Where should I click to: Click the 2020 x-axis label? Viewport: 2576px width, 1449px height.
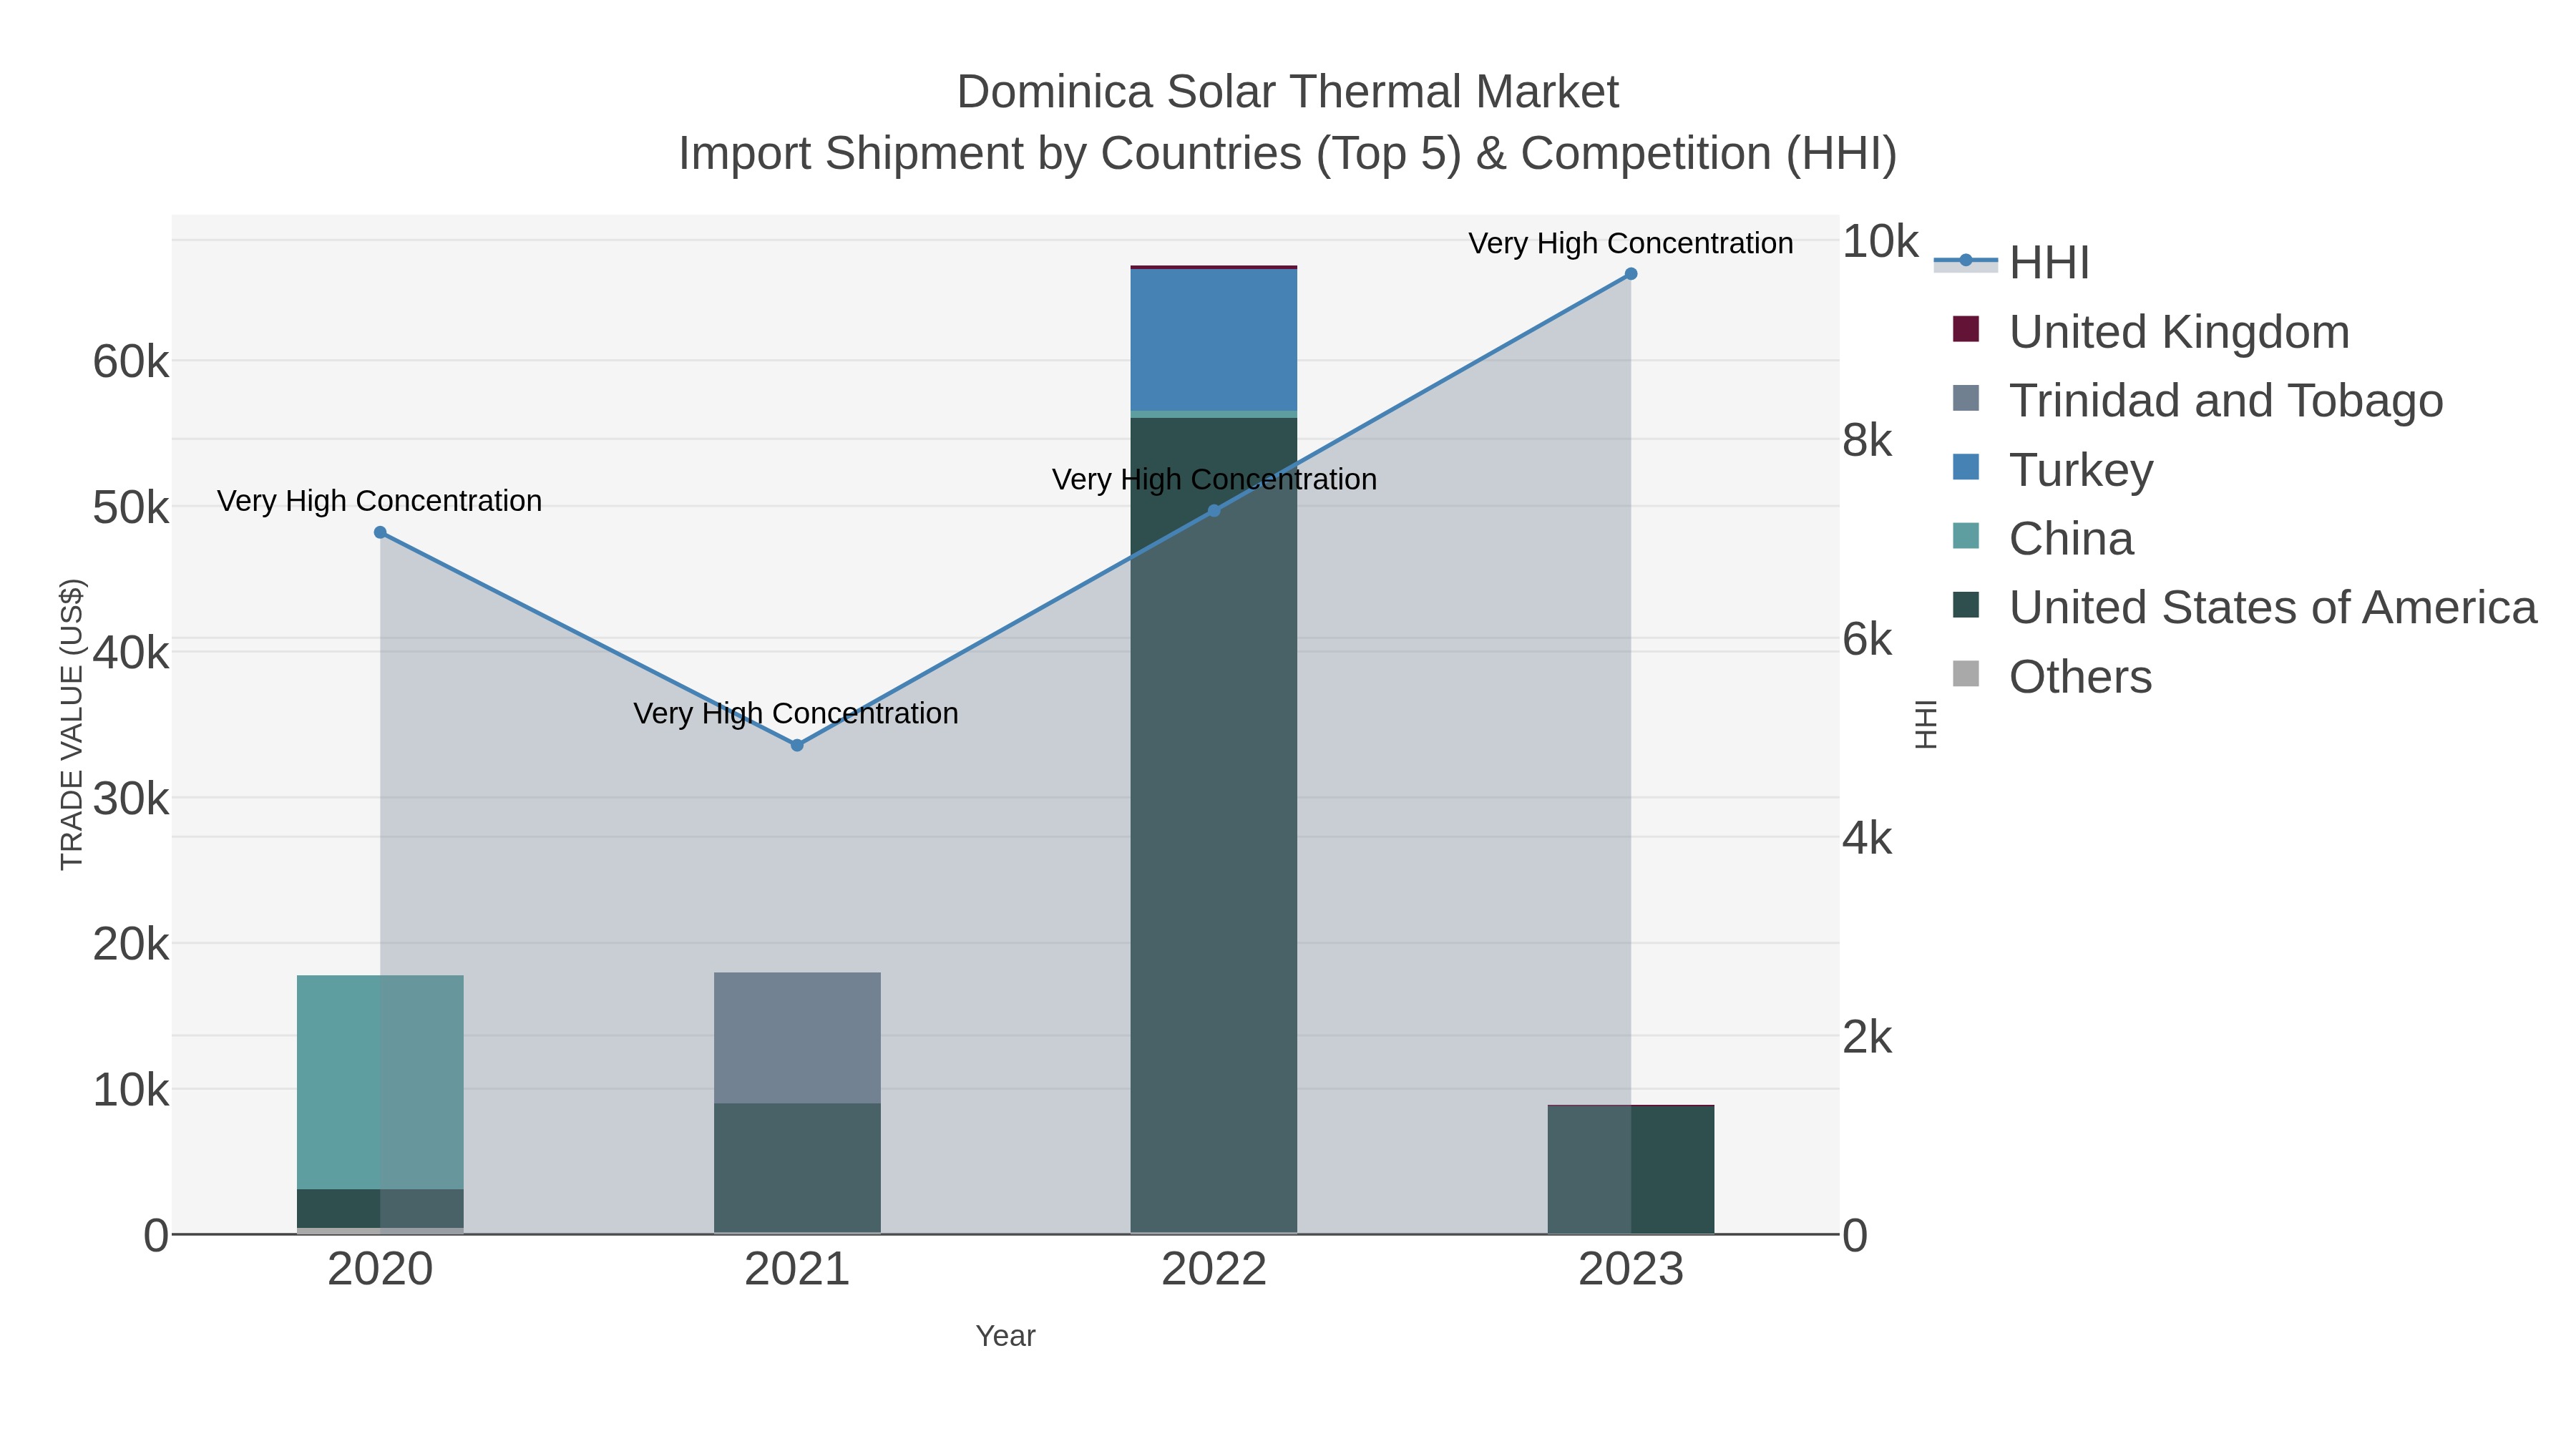(x=380, y=1270)
